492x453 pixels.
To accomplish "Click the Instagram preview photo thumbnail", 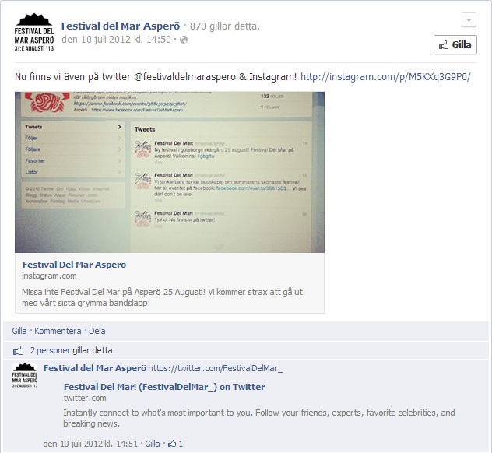I will 170,172.
